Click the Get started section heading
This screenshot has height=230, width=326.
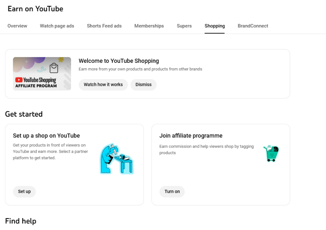click(24, 114)
